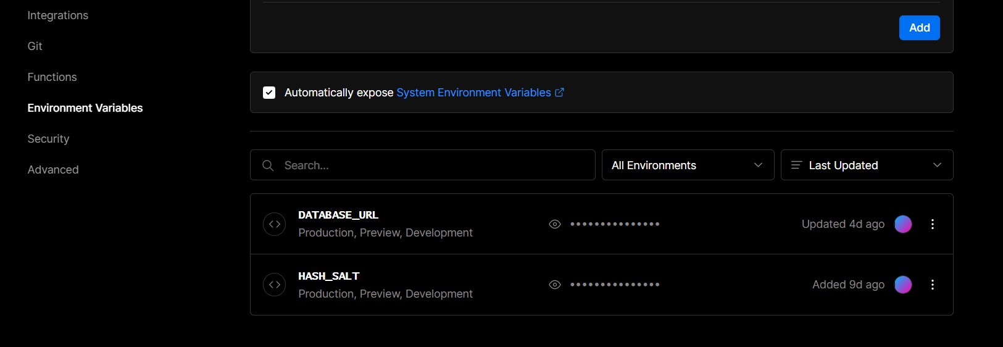The height and width of the screenshot is (347, 1003).
Task: Focus the Search input field
Action: (x=432, y=165)
